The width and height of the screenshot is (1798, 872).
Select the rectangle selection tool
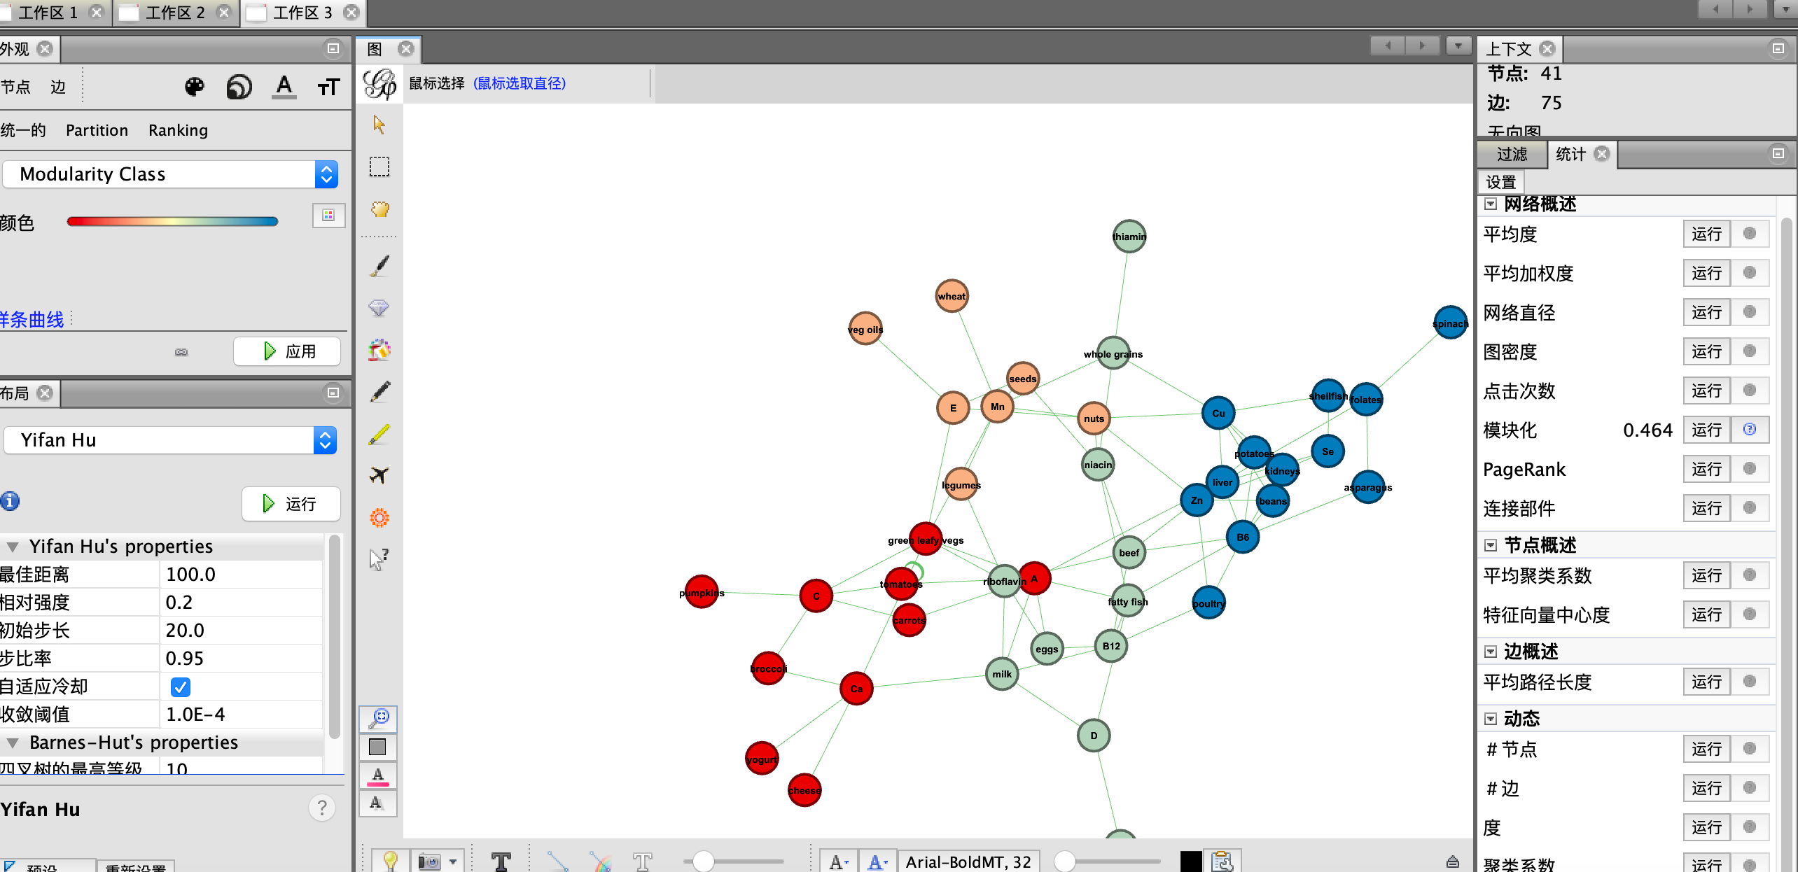tap(378, 166)
